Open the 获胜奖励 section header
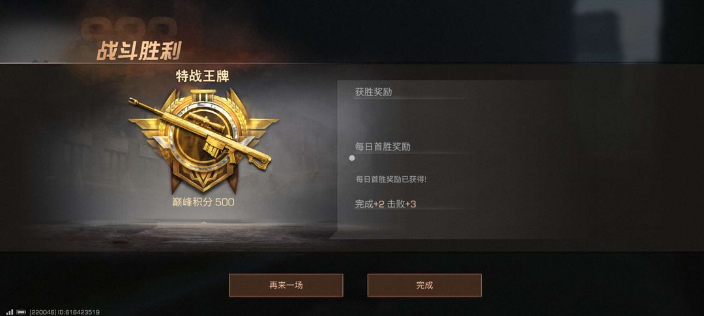This screenshot has width=704, height=316. click(x=374, y=92)
